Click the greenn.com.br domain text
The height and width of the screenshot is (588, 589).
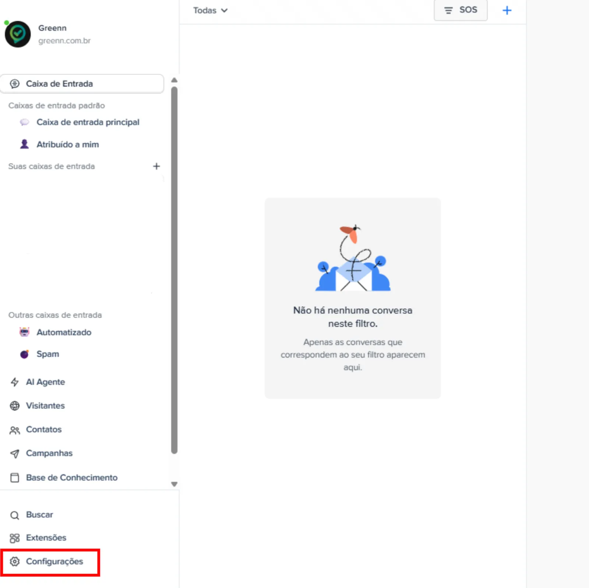[x=64, y=40]
